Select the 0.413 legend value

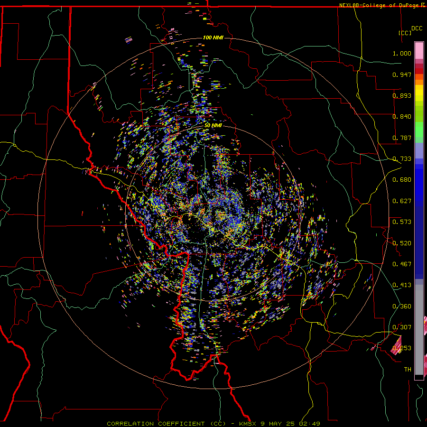[x=402, y=285]
